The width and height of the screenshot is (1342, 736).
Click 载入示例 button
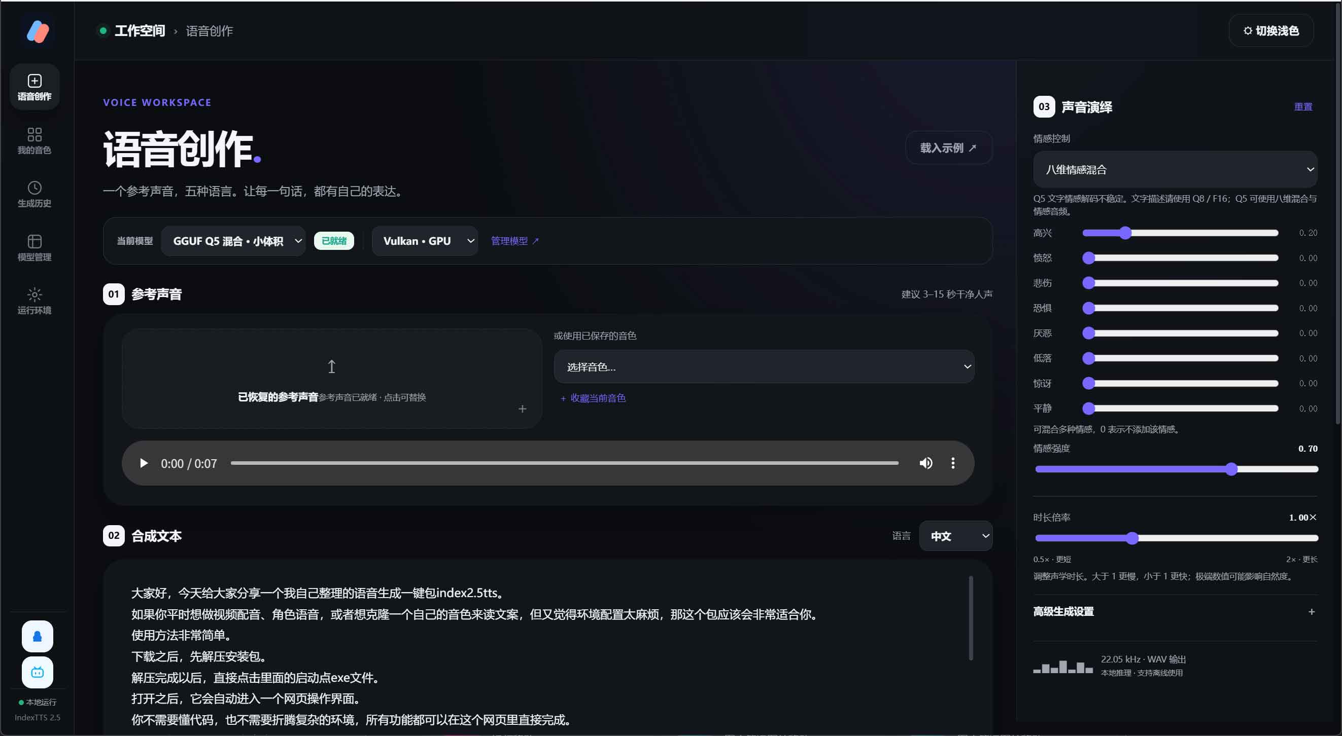pyautogui.click(x=949, y=148)
